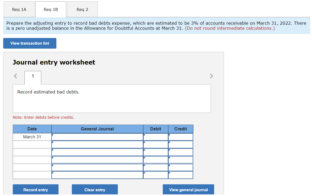The image size is (312, 196).
Task: Click the Credit field in the sixth row
Action: (181, 175)
